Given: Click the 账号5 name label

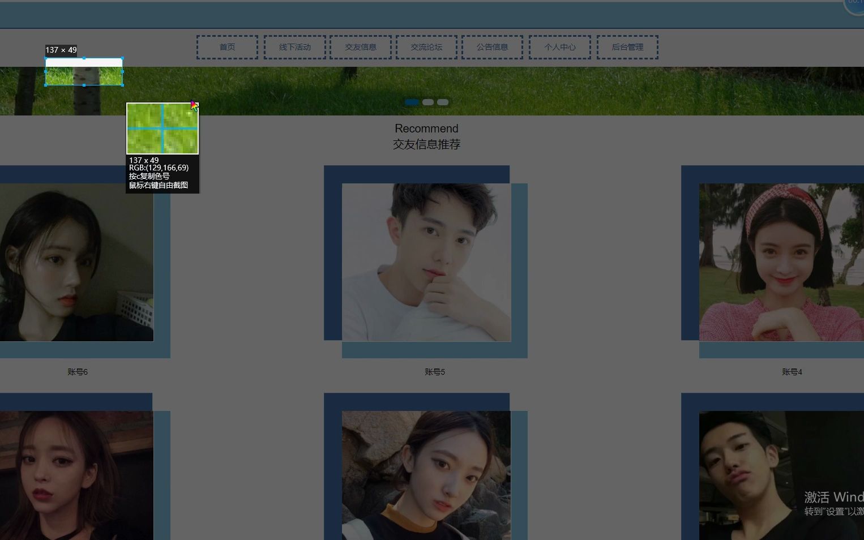Looking at the screenshot, I should click(435, 372).
